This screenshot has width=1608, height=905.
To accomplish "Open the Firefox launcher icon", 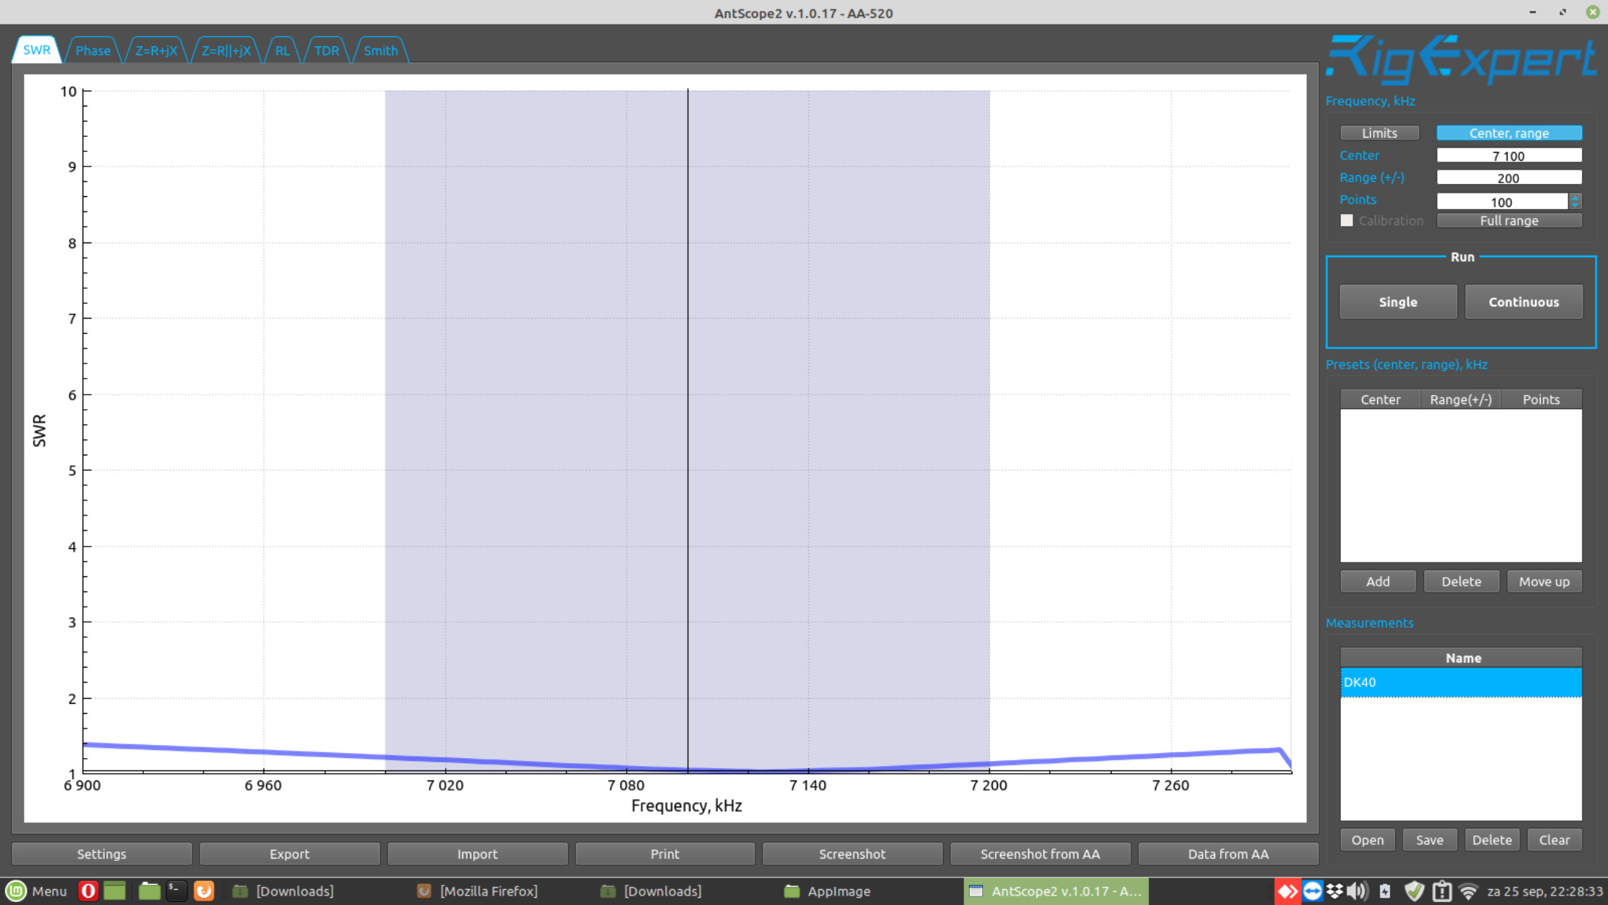I will (204, 891).
